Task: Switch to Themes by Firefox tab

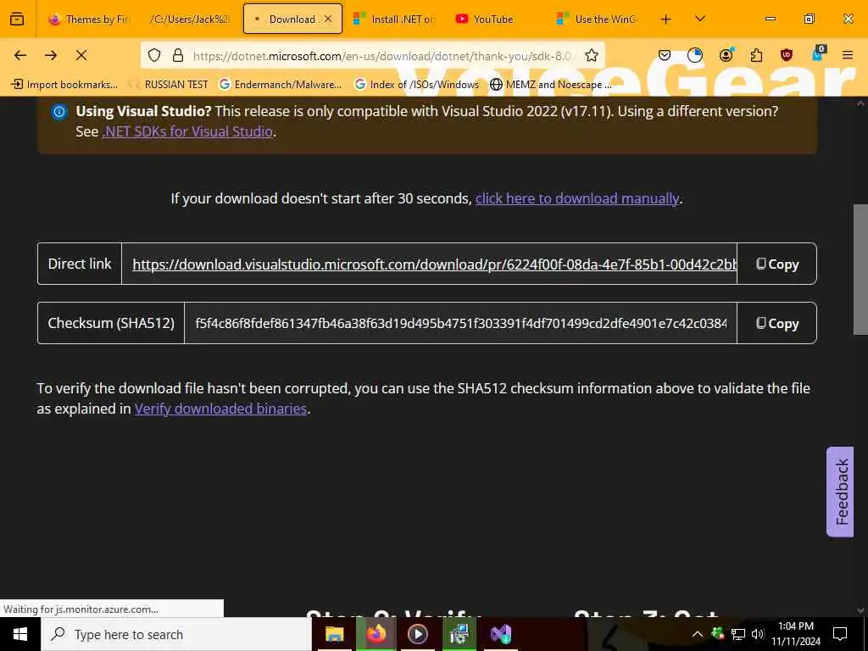Action: [88, 19]
